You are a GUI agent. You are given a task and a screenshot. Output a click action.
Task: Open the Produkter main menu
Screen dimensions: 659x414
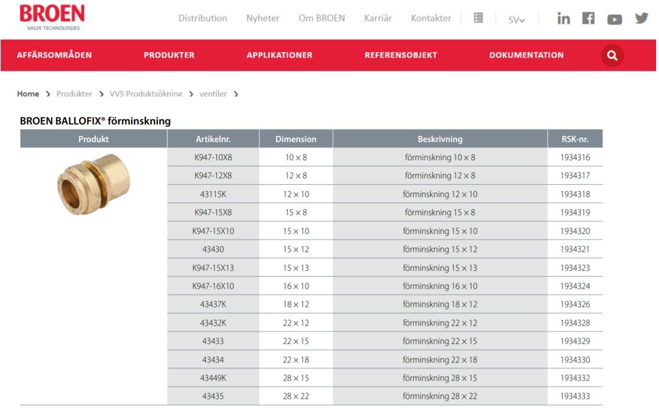pos(169,55)
